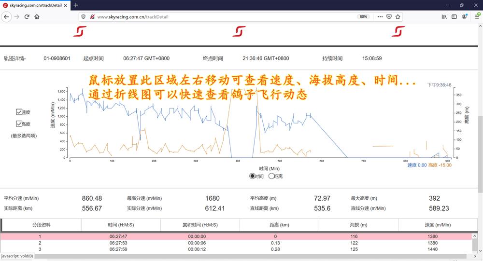483x261 pixels.
Task: Open the Firefox hamburger menu
Action: (477, 16)
